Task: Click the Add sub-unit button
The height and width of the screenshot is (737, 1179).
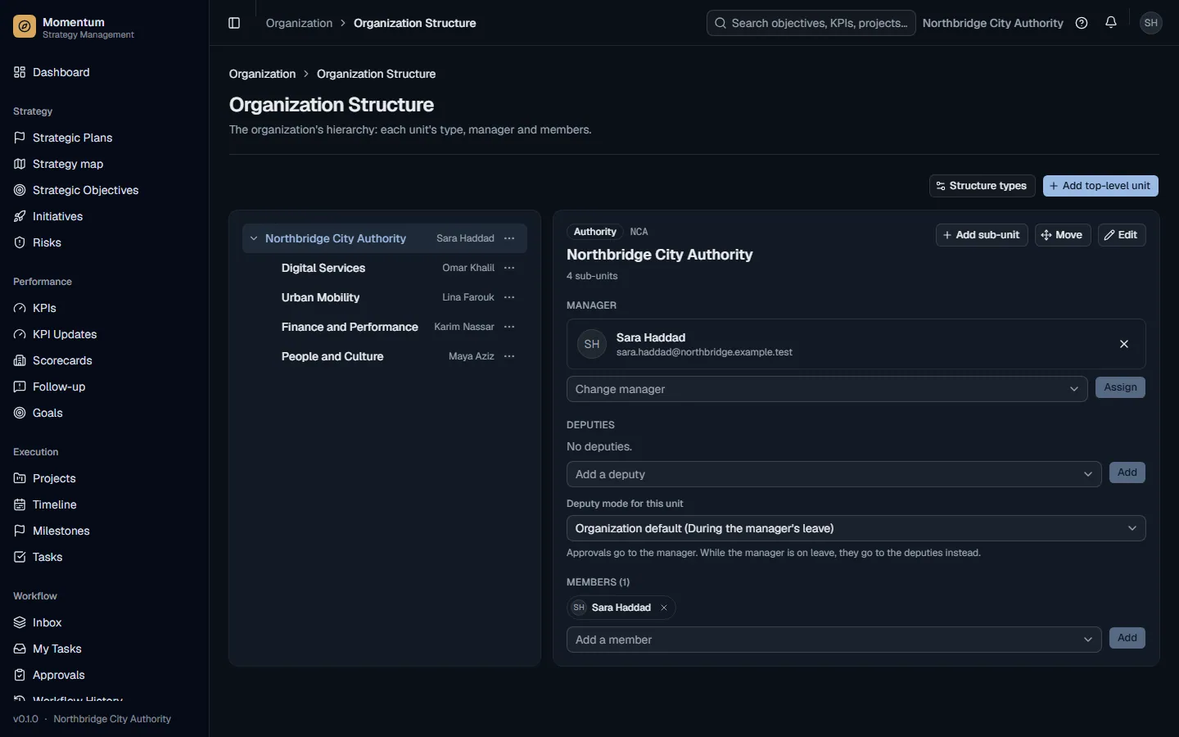Action: pyautogui.click(x=982, y=235)
